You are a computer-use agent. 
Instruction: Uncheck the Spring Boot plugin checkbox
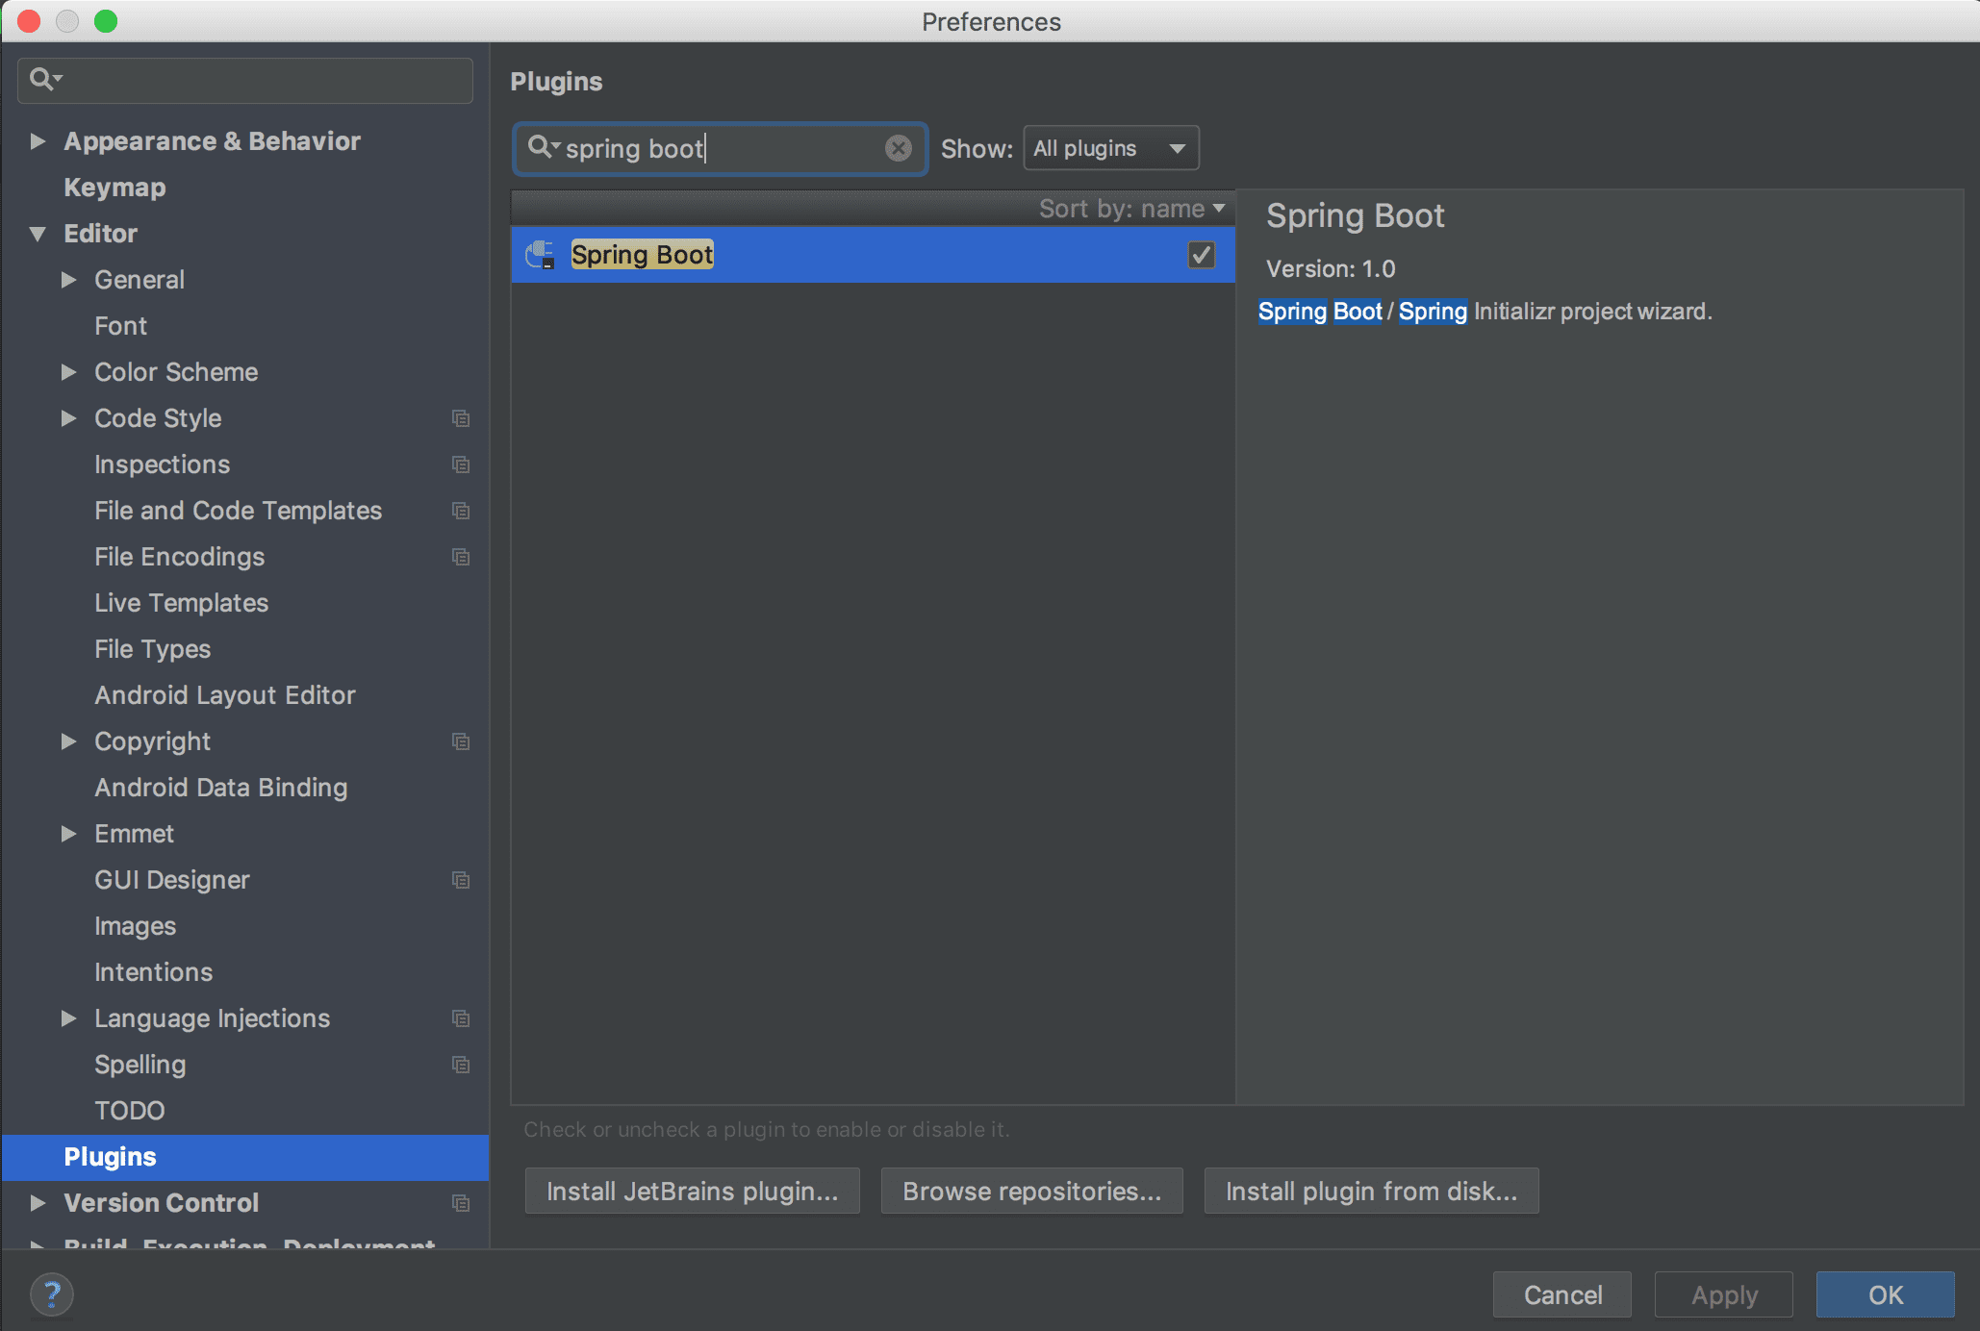point(1201,255)
